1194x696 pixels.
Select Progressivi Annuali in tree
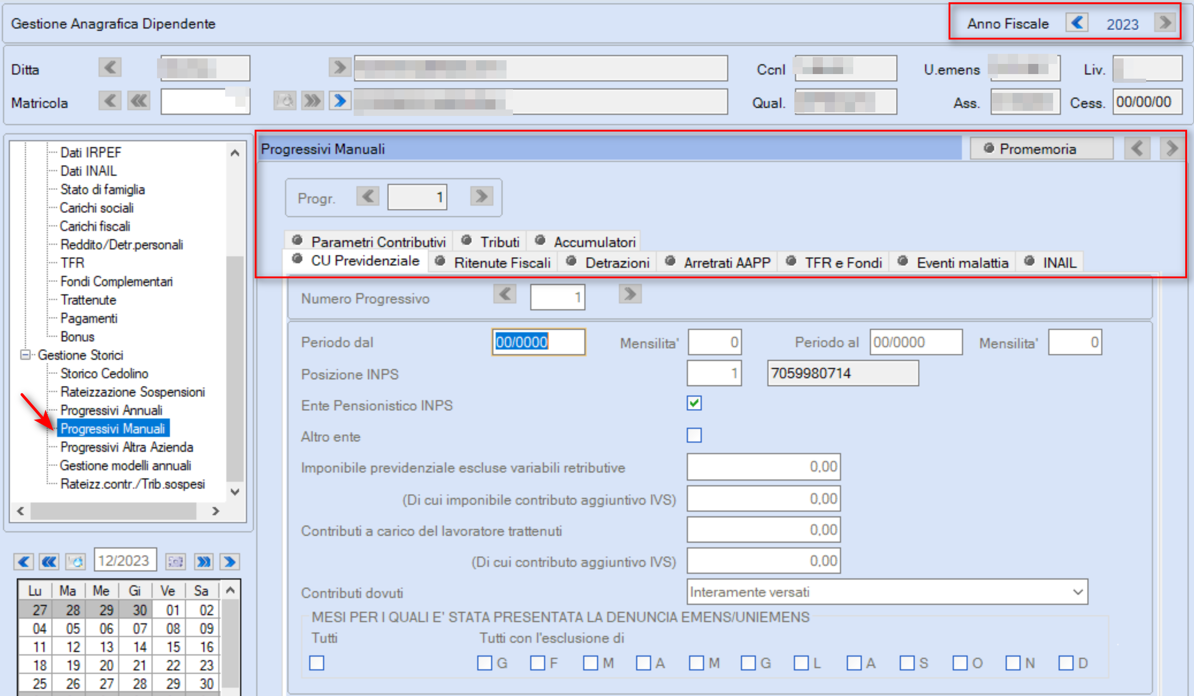click(111, 410)
